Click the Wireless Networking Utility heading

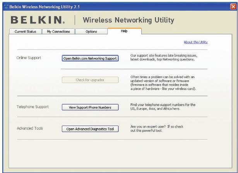coord(128,20)
